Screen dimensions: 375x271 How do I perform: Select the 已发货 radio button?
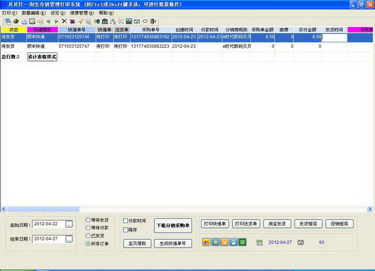pyautogui.click(x=88, y=236)
